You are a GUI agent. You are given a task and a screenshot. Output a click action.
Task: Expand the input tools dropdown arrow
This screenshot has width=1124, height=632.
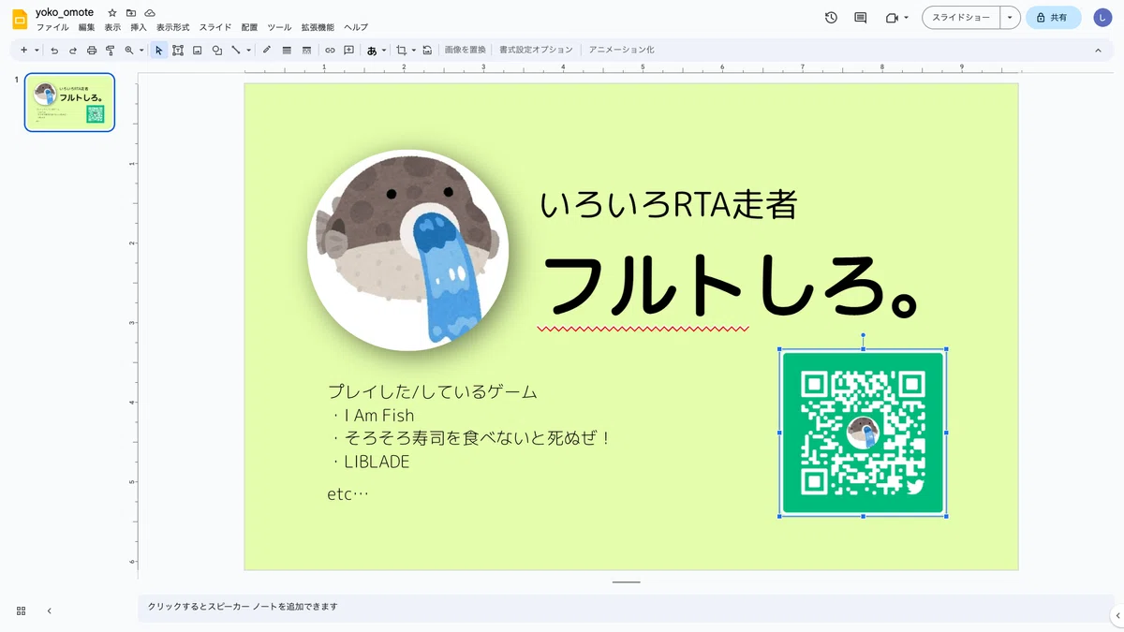click(384, 50)
